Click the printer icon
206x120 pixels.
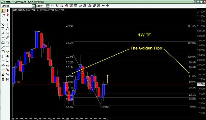tap(85, 6)
